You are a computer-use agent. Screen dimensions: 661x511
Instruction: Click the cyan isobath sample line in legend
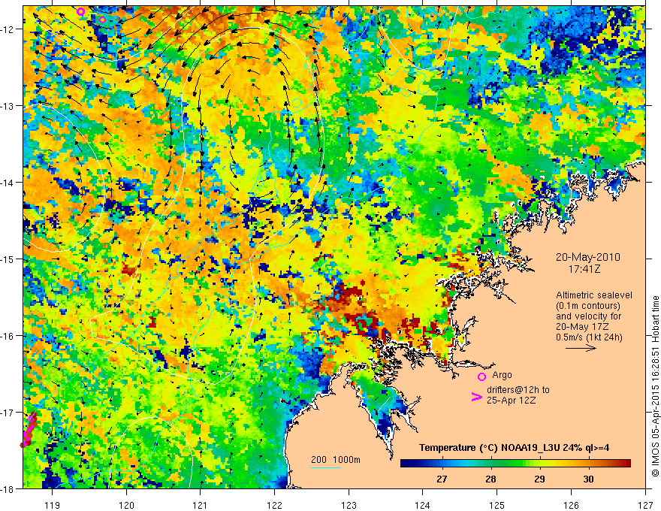click(326, 467)
